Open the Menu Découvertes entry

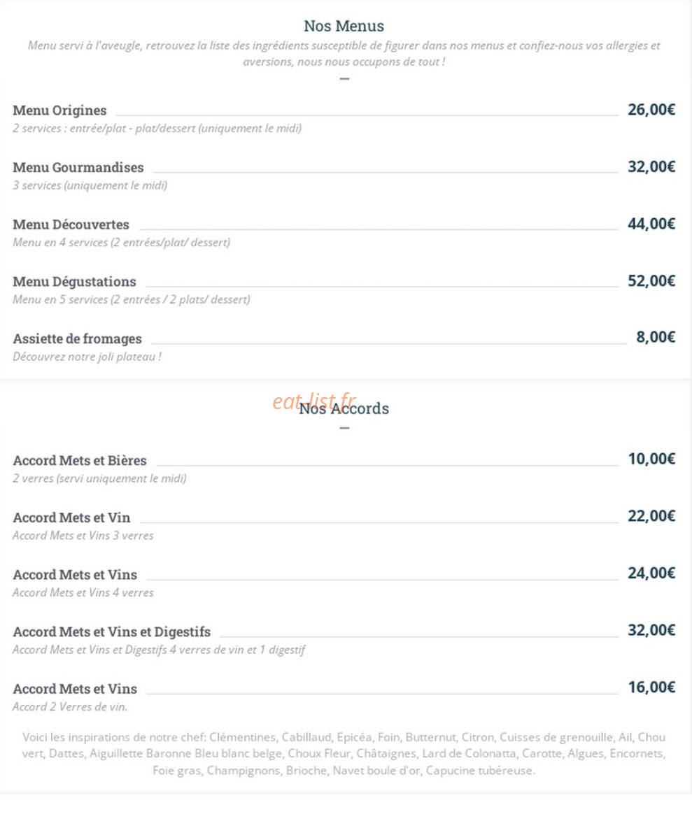71,224
